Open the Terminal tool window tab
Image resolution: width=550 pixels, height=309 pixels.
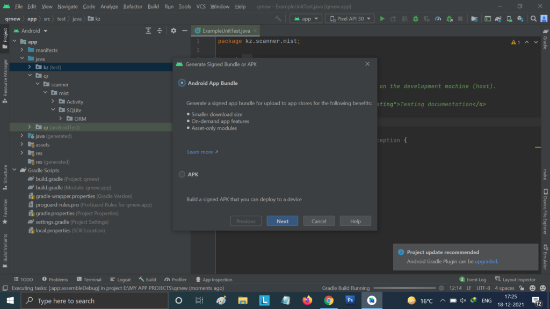pos(89,279)
